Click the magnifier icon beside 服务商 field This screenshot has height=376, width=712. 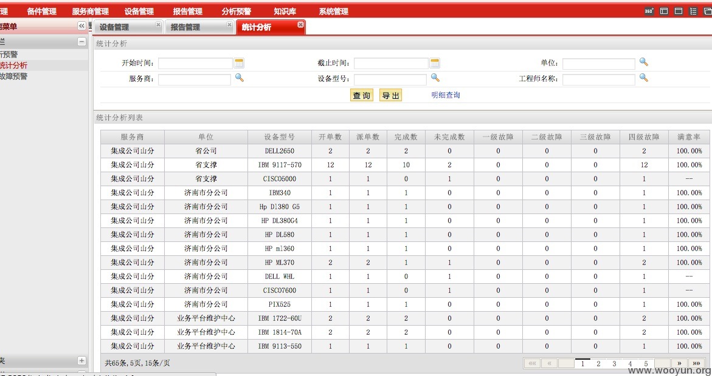[240, 78]
